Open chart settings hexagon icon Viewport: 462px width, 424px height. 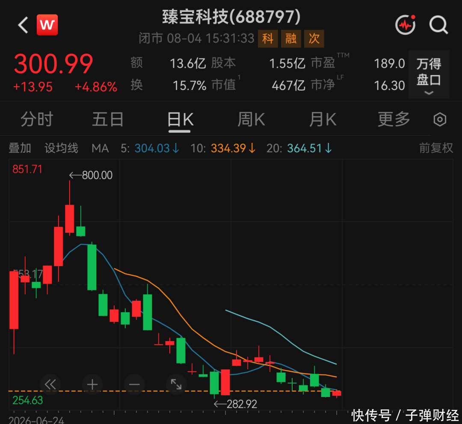point(440,119)
